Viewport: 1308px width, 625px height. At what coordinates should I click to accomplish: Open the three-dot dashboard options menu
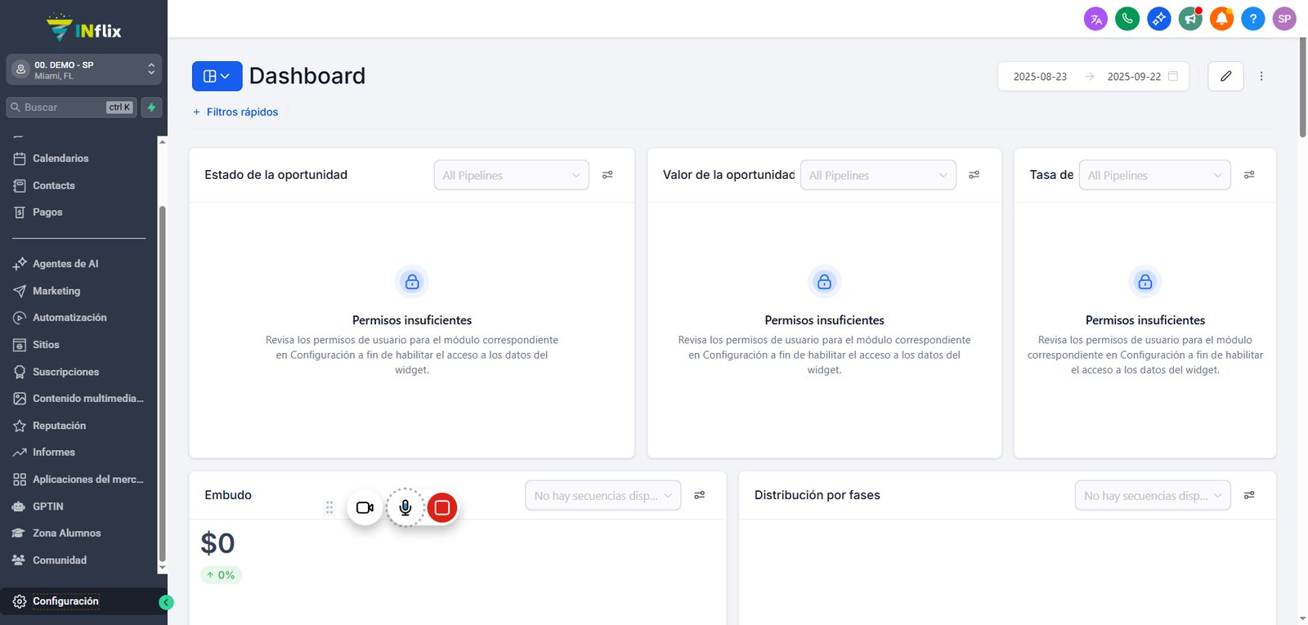click(1261, 76)
